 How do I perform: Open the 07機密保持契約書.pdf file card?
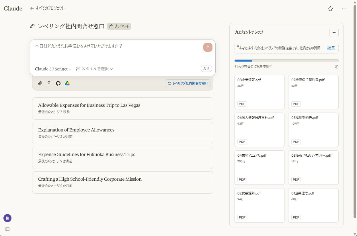click(x=313, y=92)
